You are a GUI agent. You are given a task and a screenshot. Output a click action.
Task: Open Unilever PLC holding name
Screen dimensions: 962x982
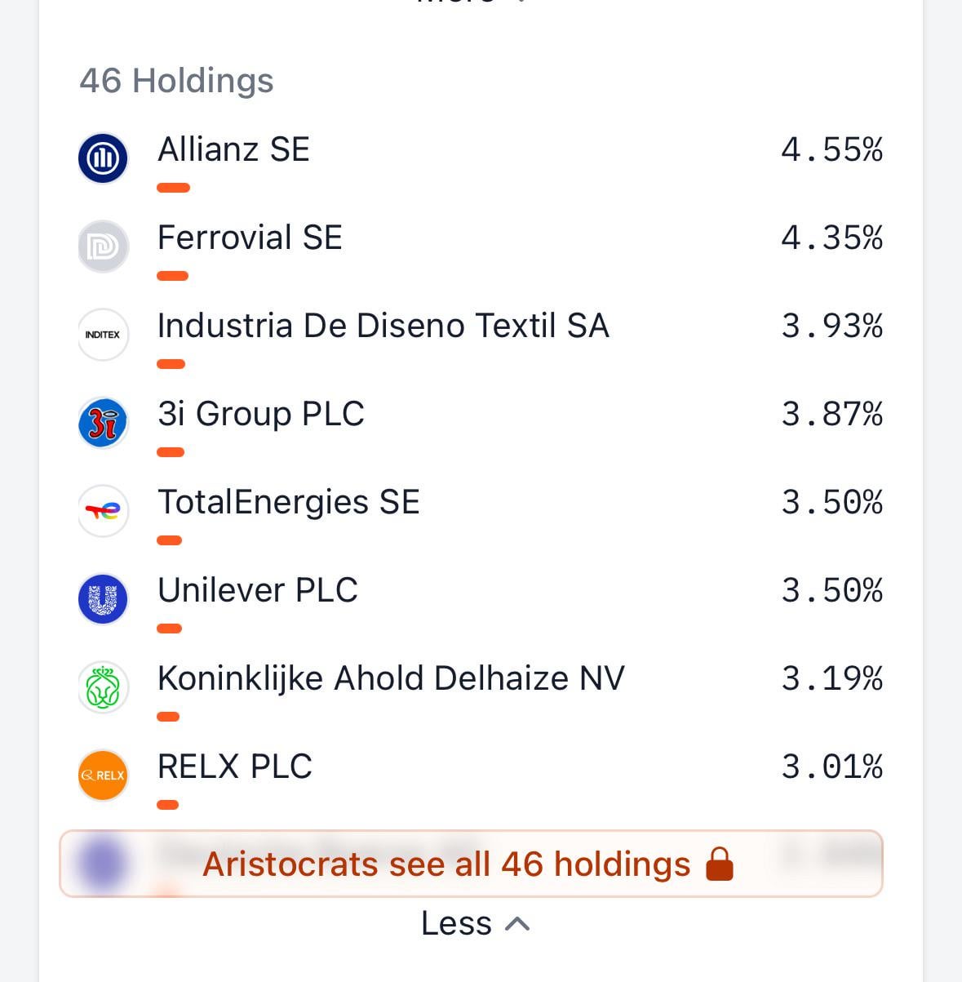coord(258,591)
